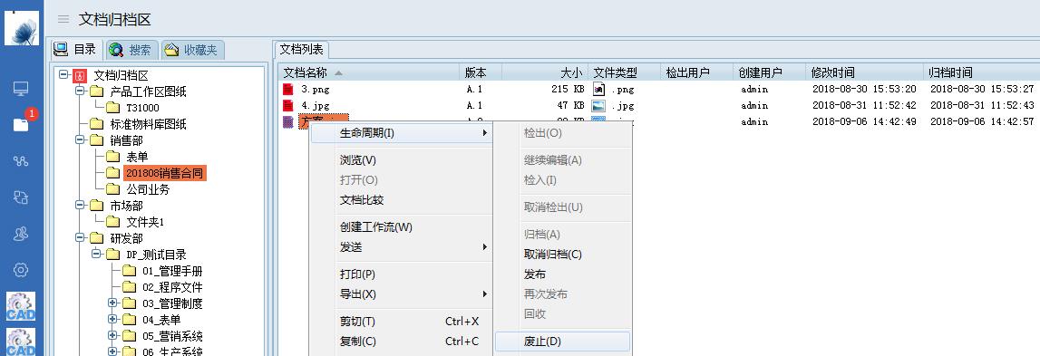1040x356 pixels.
Task: Collapse the DP_测试目录 tree node
Action: (96, 254)
